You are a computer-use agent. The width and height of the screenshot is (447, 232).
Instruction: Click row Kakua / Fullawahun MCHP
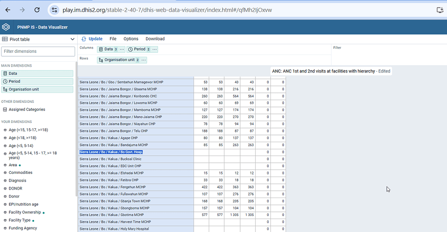click(x=136, y=194)
